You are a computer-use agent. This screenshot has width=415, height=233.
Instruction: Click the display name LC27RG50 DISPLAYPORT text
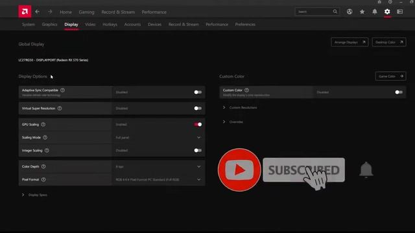point(53,60)
